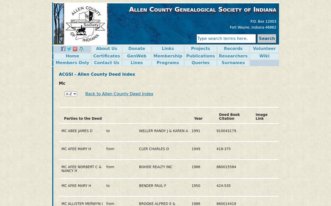331x206 pixels.
Task: Click deed citation 910043179
Action: (x=226, y=131)
